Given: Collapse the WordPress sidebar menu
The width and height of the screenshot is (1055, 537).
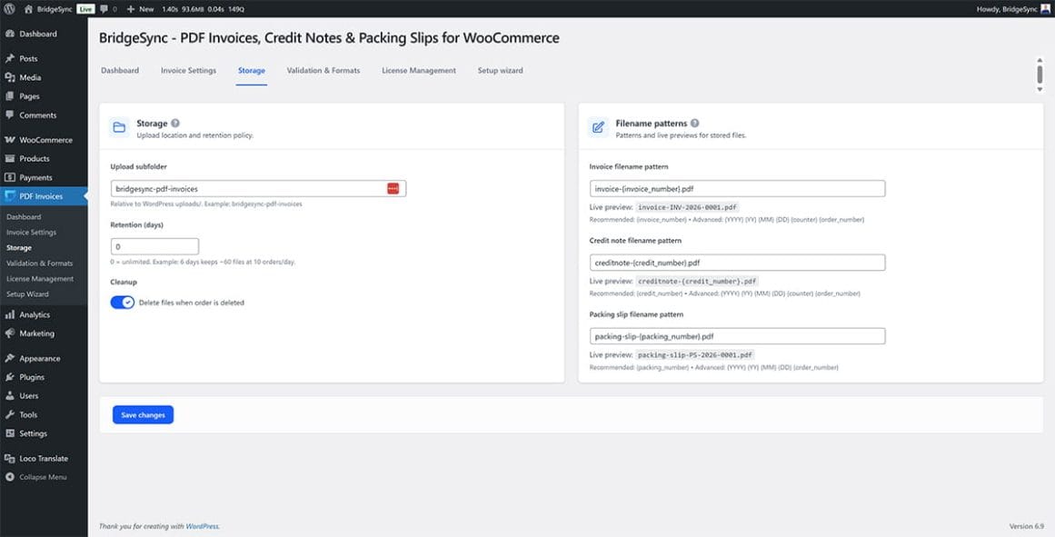Looking at the screenshot, I should point(43,477).
